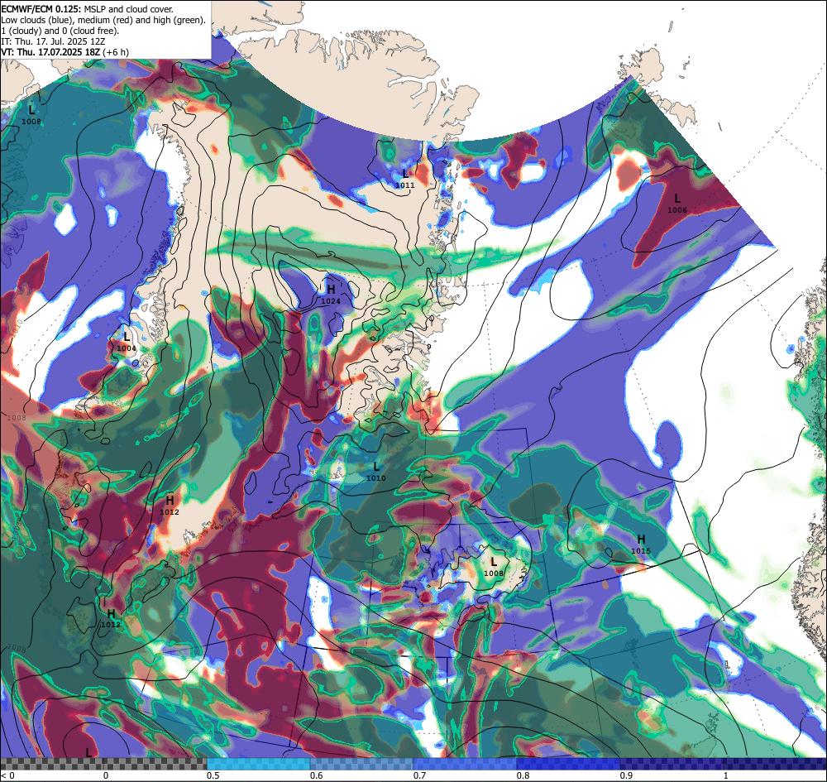Click the gray checkered transparent color scale segment
The width and height of the screenshot is (827, 782).
[x=103, y=764]
